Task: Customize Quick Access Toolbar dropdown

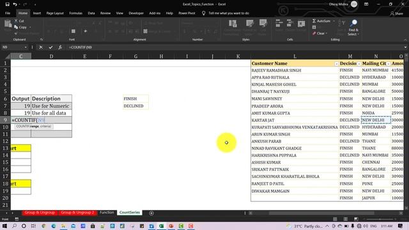Action: click(x=35, y=4)
